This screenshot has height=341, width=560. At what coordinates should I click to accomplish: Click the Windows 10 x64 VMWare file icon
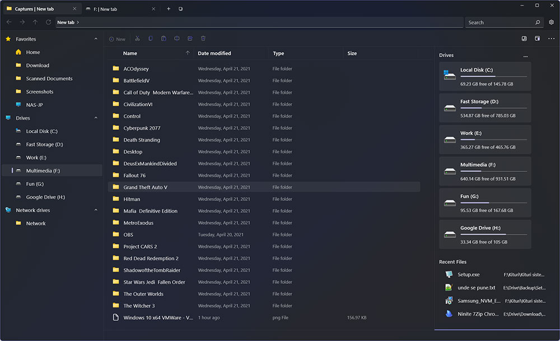116,317
